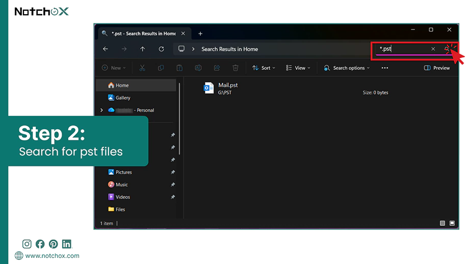Image resolution: width=470 pixels, height=264 pixels.
Task: Open the New dropdown menu
Action: [114, 68]
